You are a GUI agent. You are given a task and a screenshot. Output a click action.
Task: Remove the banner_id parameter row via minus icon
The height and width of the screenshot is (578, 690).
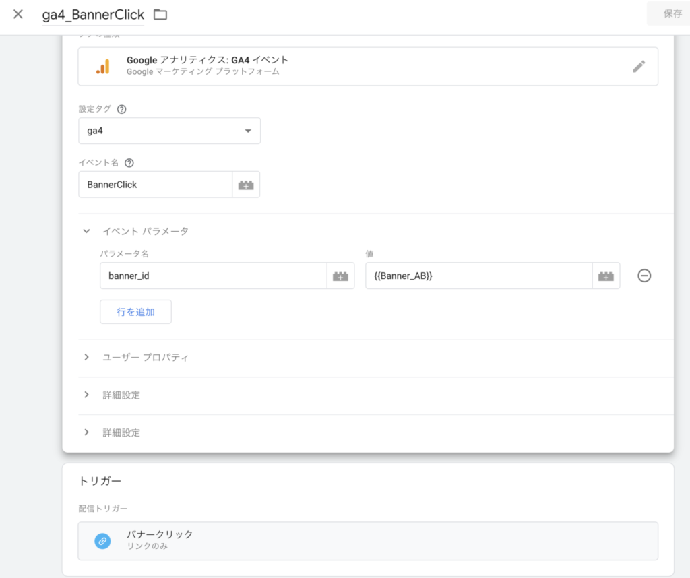point(644,276)
